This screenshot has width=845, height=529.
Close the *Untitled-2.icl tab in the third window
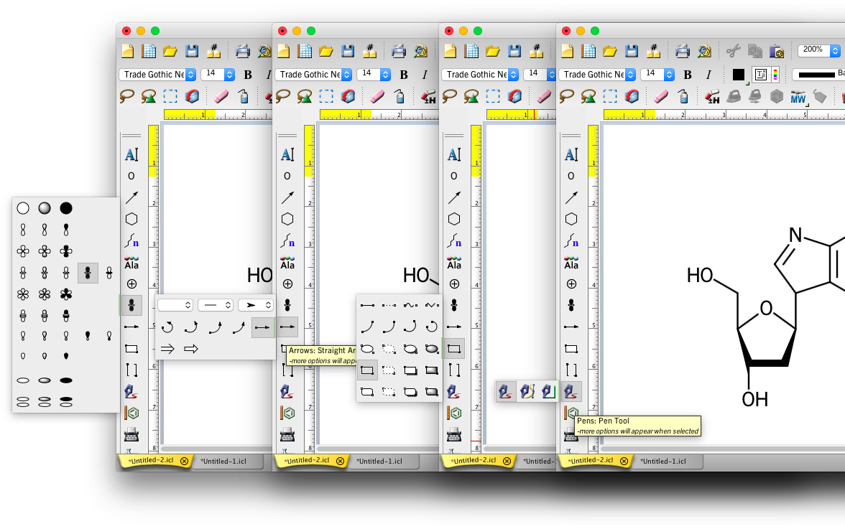(507, 462)
